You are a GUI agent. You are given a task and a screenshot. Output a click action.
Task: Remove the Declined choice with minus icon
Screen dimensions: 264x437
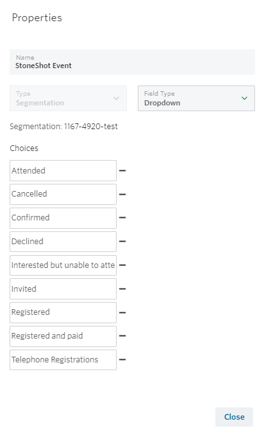[122, 242]
